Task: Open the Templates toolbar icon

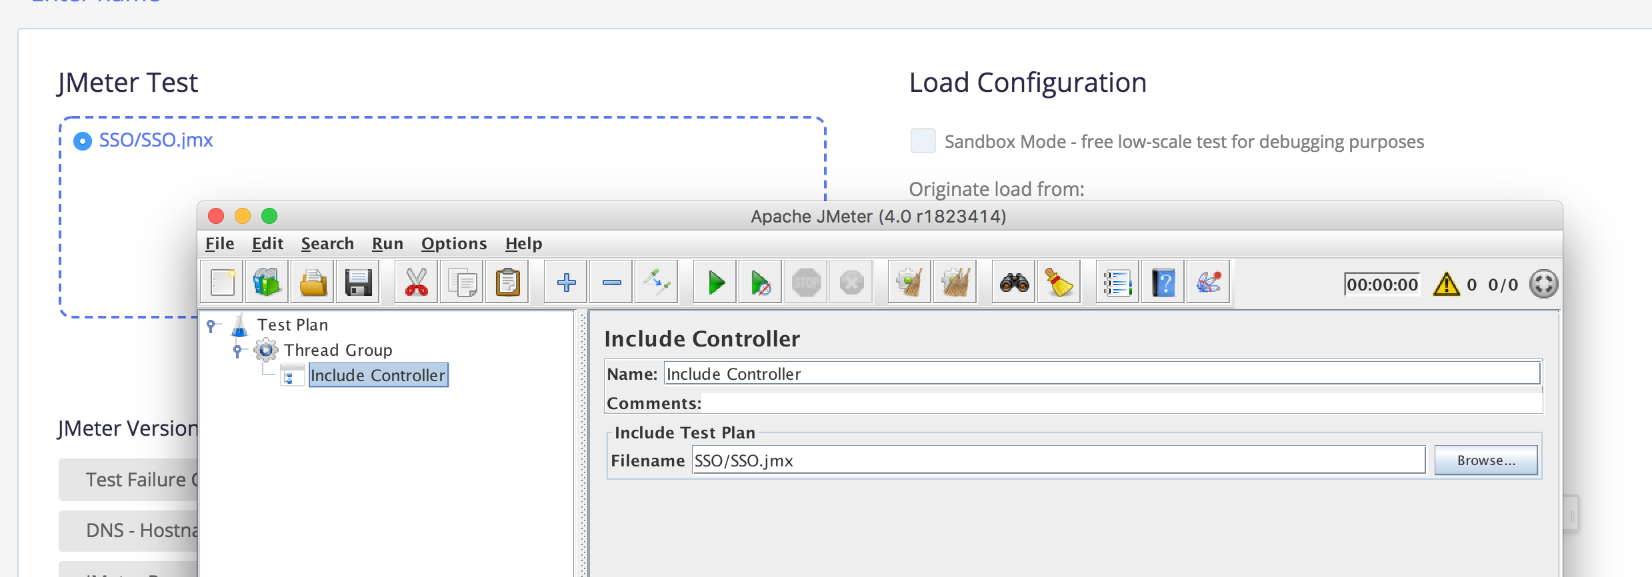Action: click(x=267, y=283)
